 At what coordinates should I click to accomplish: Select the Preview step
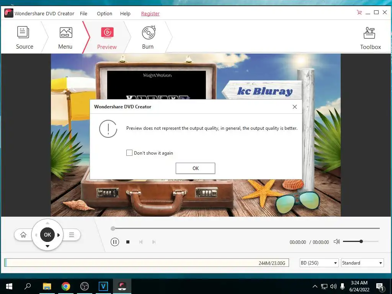[x=107, y=38]
